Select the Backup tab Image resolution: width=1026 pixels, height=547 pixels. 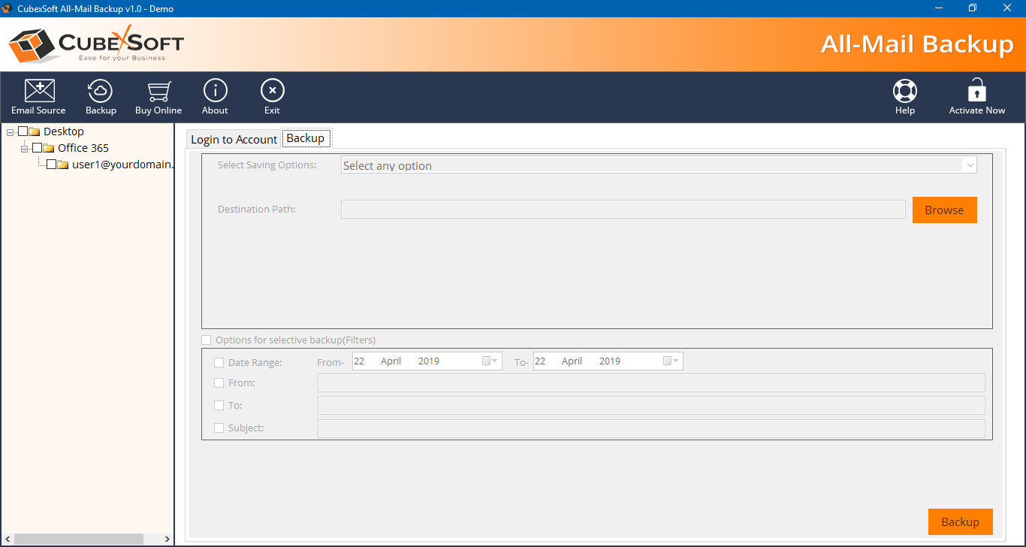pos(306,138)
